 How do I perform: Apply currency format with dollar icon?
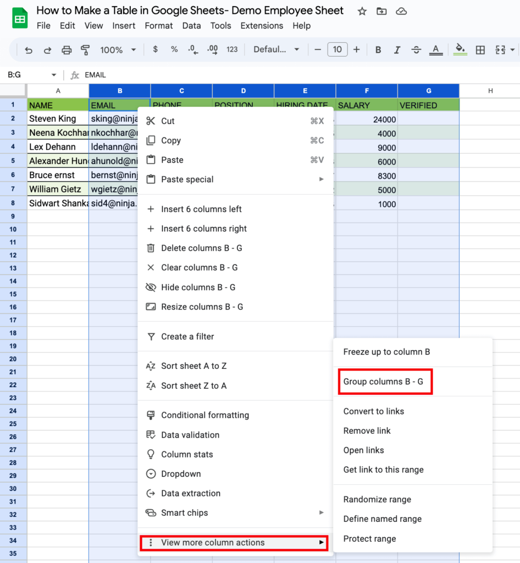155,49
